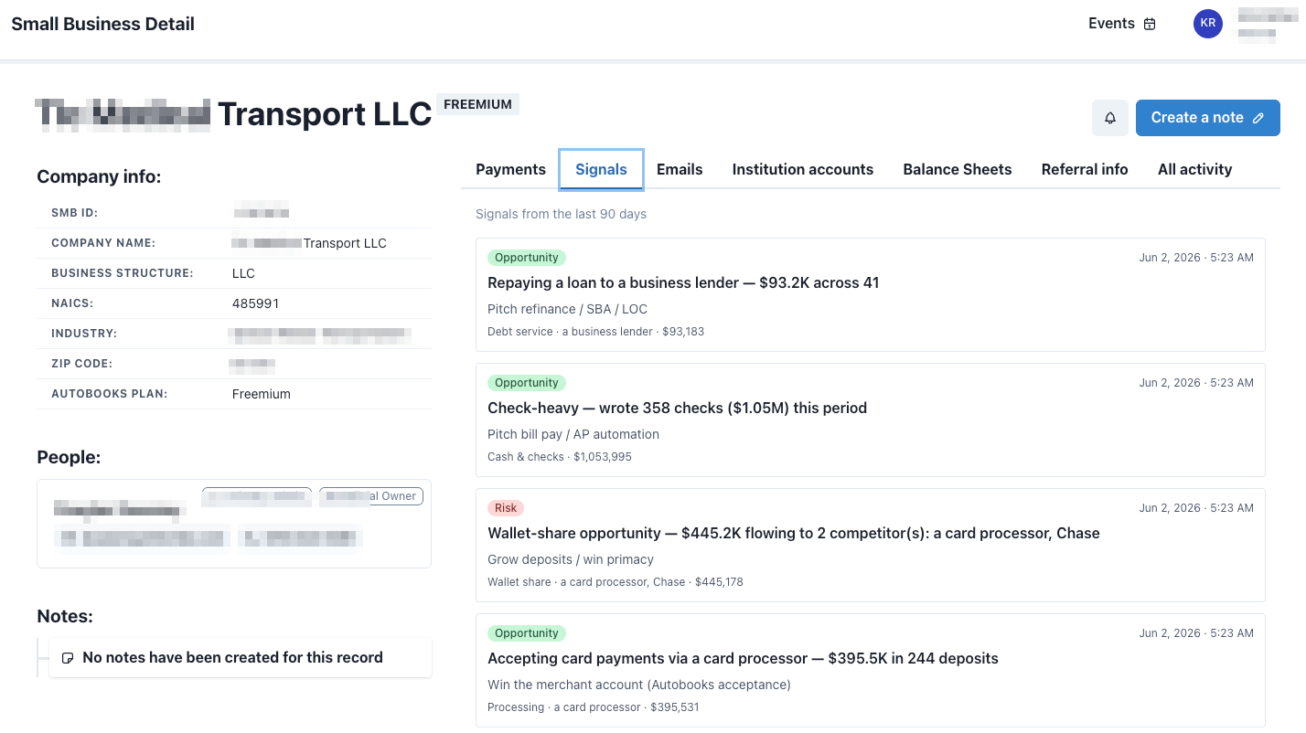Viewport: 1306px width, 733px height.
Task: Click the calendar icon next to Events
Action: 1151,24
